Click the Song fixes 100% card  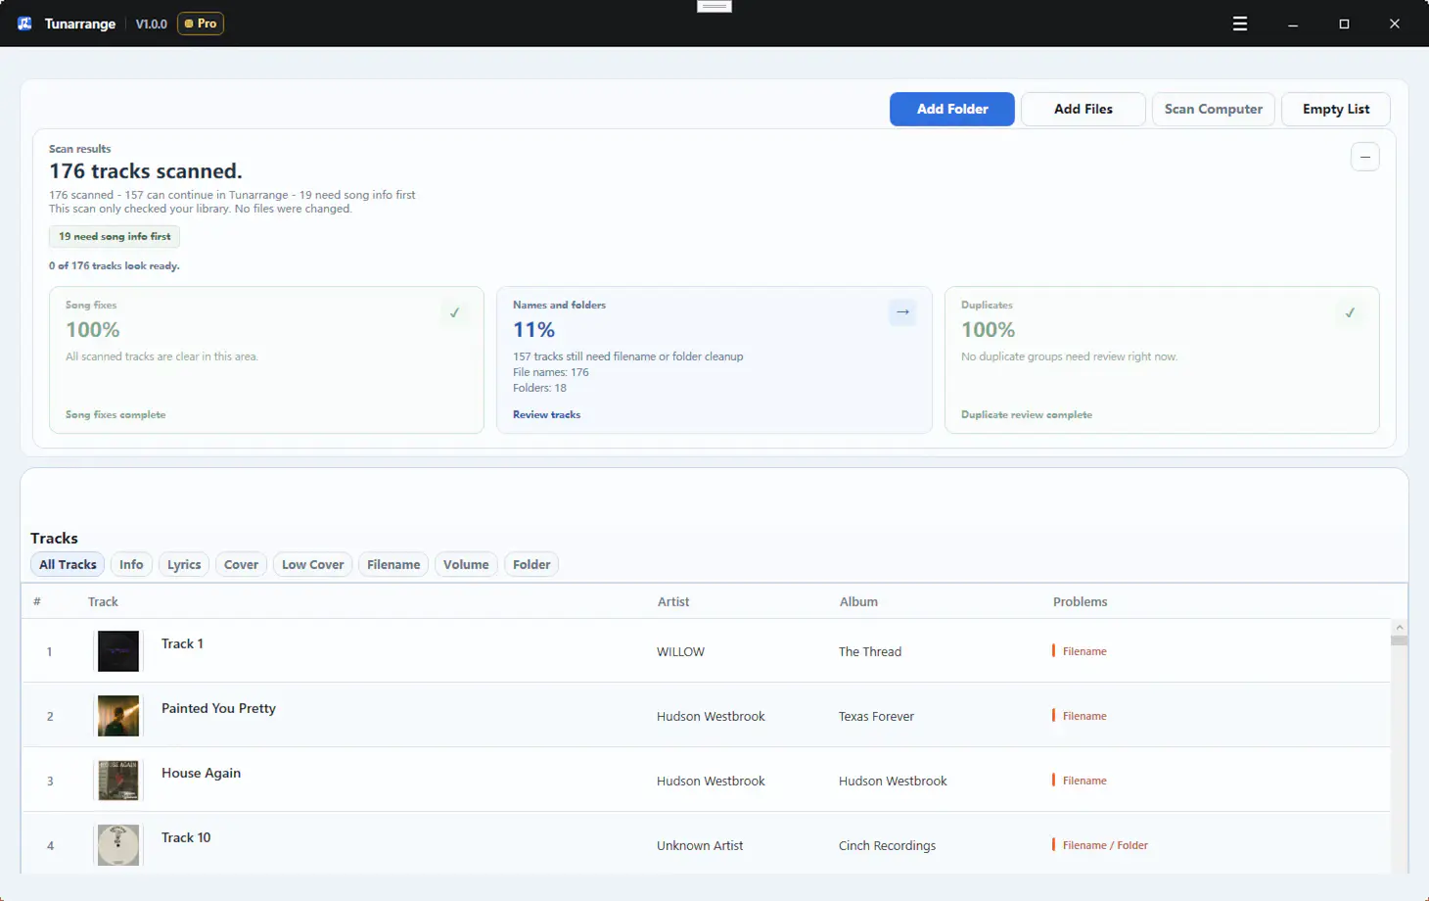pyautogui.click(x=266, y=359)
